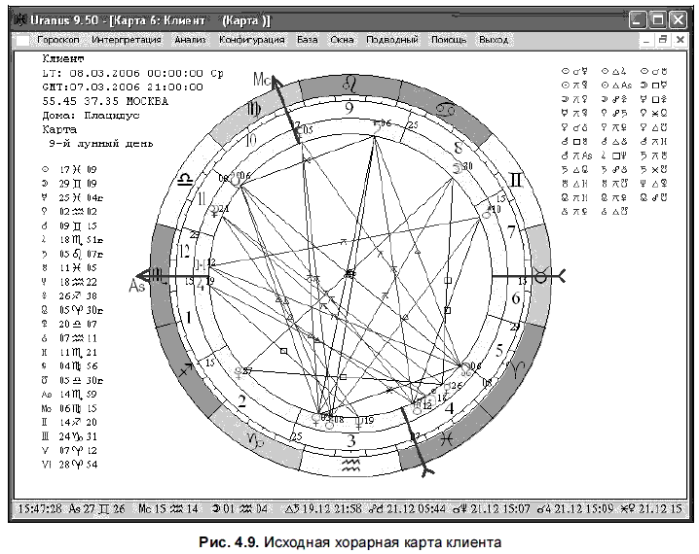Click the Libra symbol on chart ring
Viewport: 699px width, 554px height.
(185, 180)
